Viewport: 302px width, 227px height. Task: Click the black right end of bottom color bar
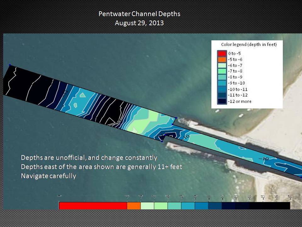(x=277, y=206)
